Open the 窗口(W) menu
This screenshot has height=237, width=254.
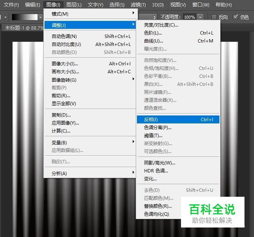201,5
